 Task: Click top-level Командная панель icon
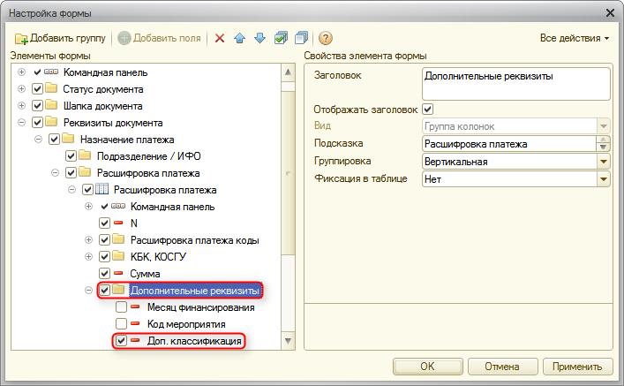(51, 72)
